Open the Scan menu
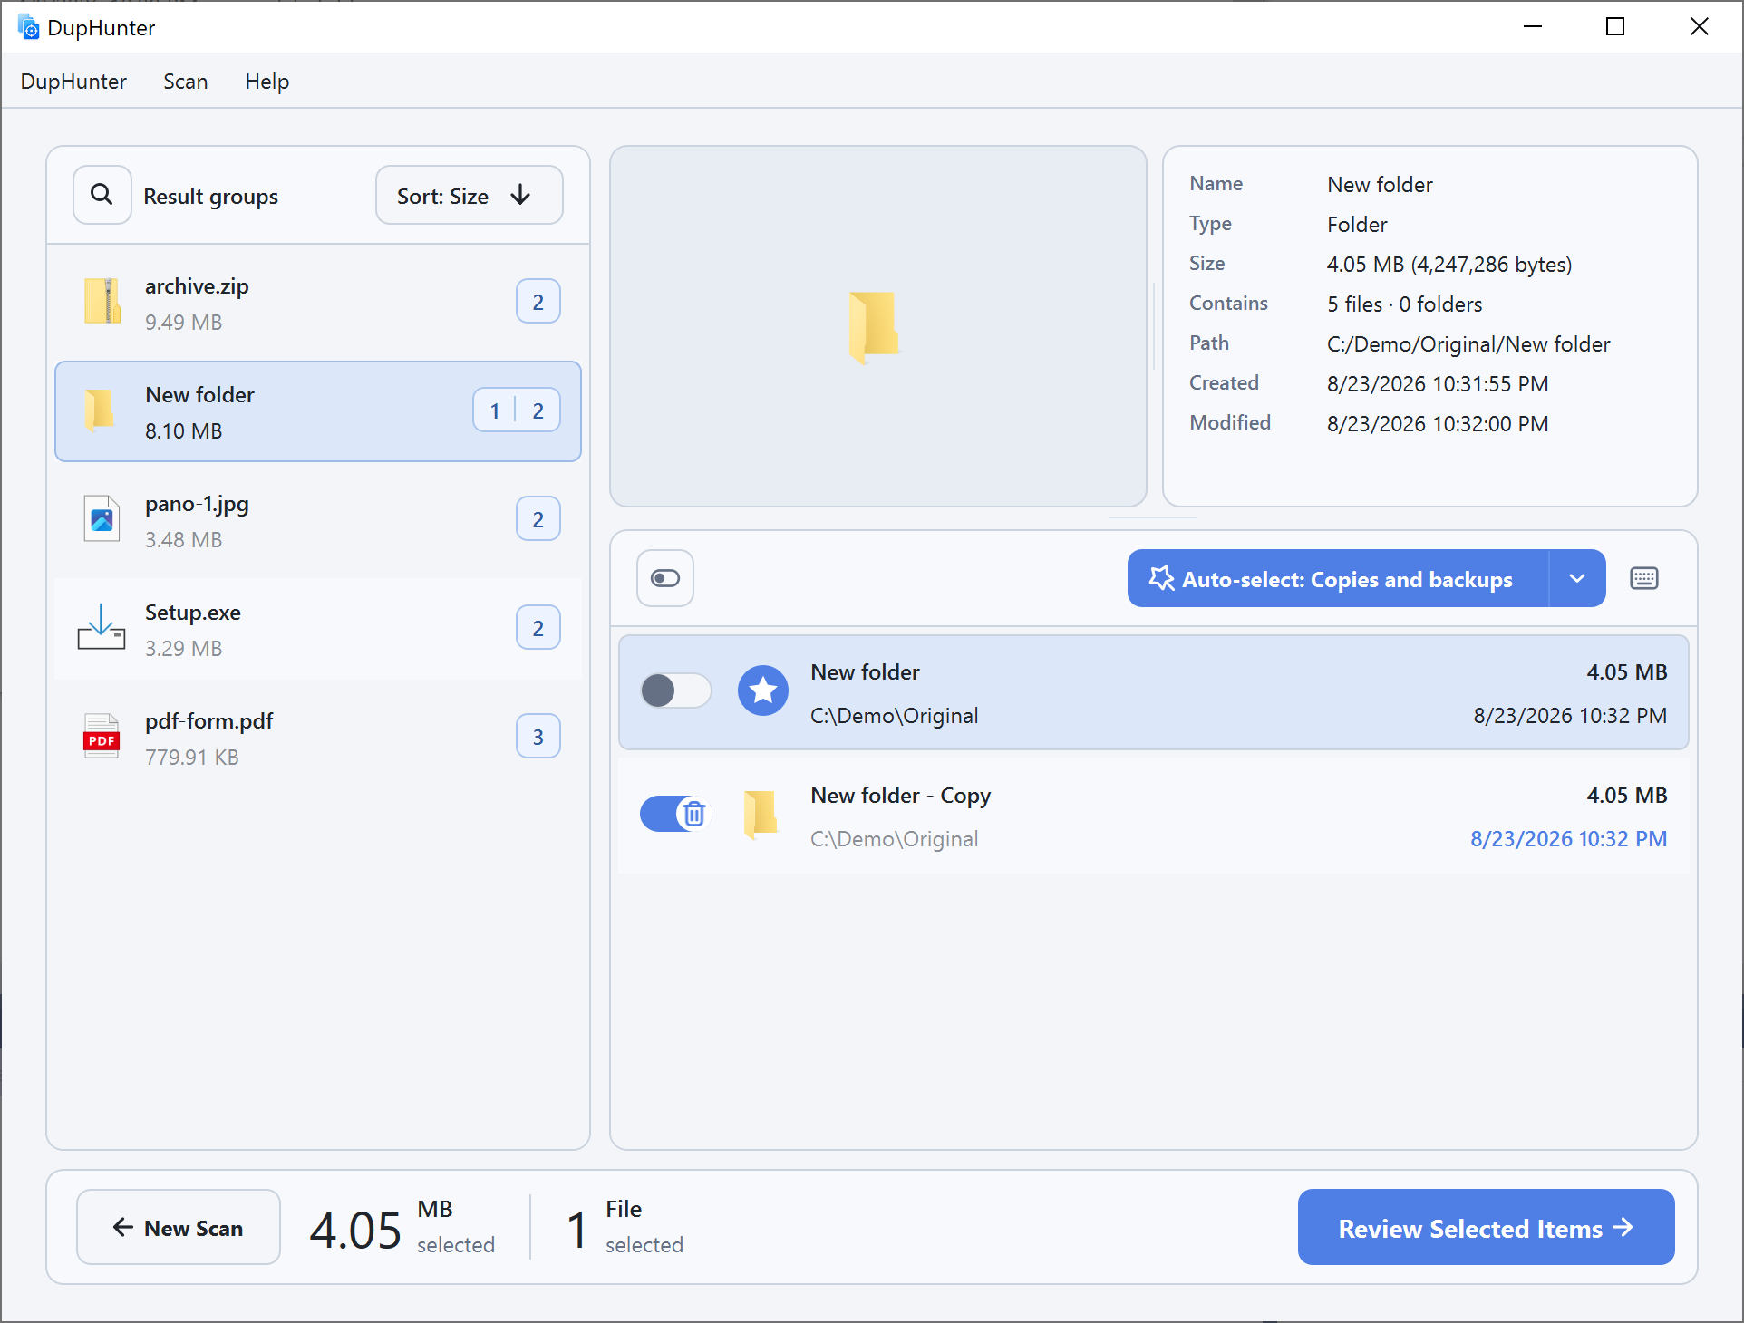The height and width of the screenshot is (1323, 1744). pos(186,82)
